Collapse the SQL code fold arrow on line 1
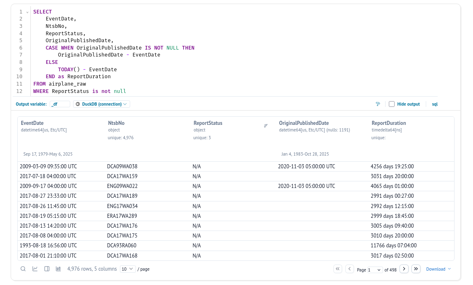Image resolution: width=473 pixels, height=285 pixels. tap(28, 12)
